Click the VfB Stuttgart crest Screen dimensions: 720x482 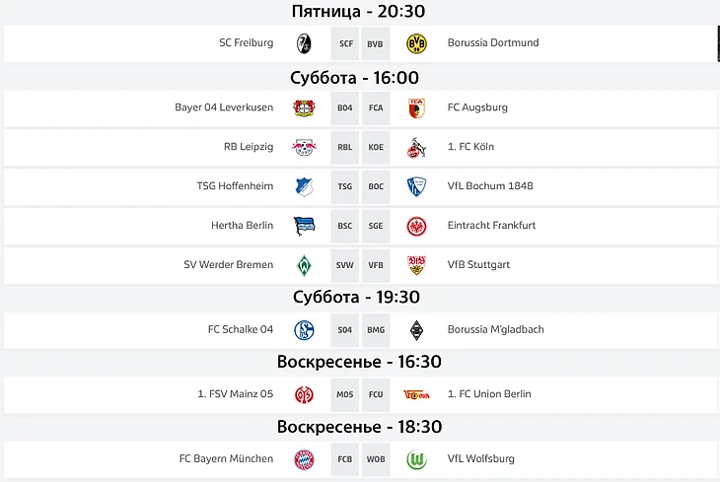(416, 265)
